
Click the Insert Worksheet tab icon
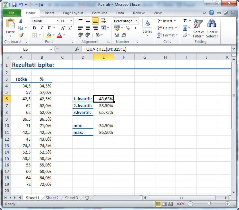[87, 198]
